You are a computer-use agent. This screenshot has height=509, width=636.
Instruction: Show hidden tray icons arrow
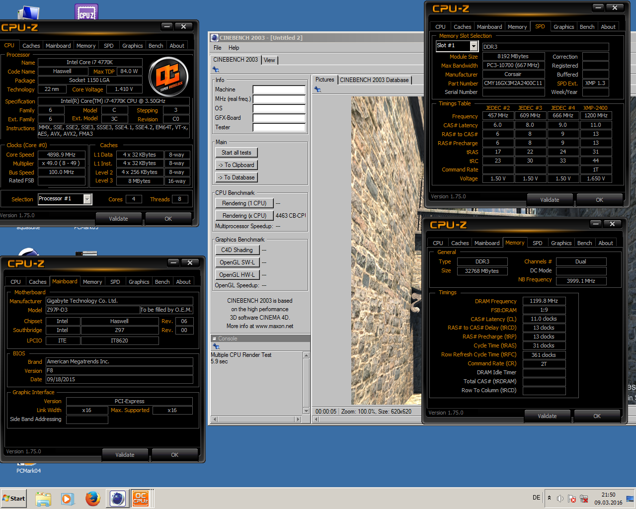pos(549,498)
